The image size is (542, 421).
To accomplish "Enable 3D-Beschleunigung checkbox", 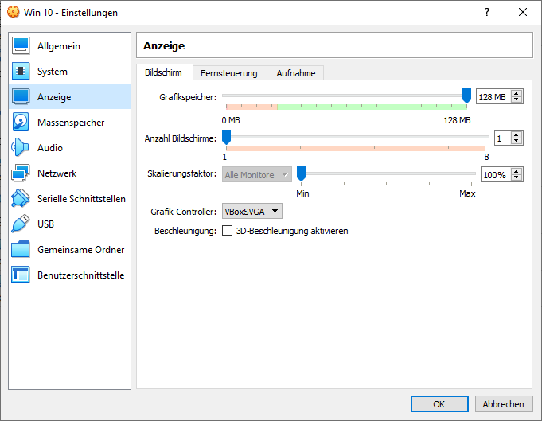I will click(227, 231).
